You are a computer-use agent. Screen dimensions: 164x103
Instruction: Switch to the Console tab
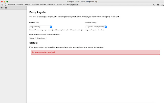click(66, 5)
